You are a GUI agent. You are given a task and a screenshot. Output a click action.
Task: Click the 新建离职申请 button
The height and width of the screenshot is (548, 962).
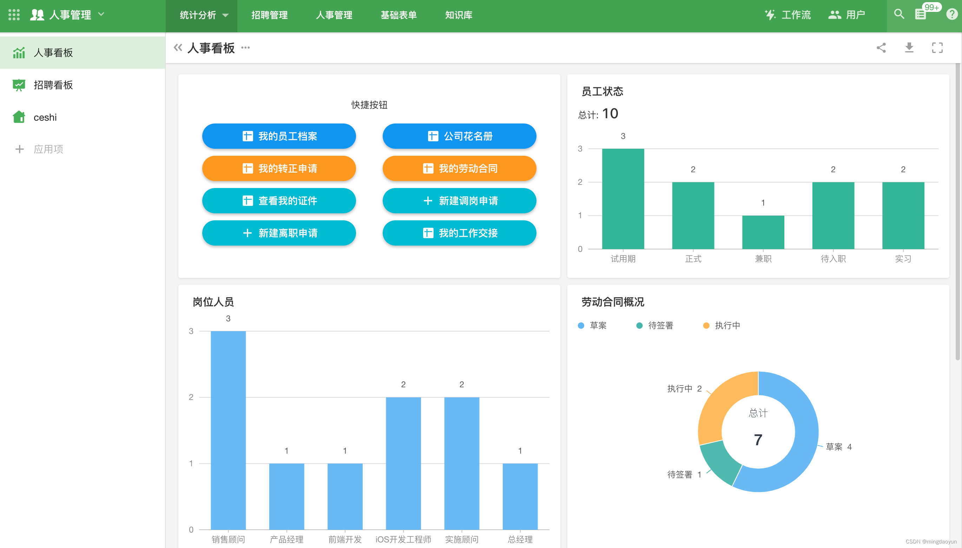279,233
